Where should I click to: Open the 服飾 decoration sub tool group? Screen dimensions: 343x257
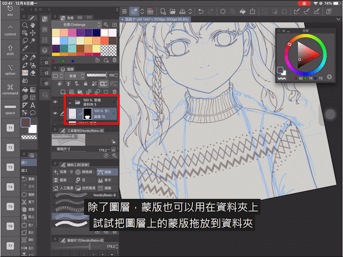click(x=107, y=172)
